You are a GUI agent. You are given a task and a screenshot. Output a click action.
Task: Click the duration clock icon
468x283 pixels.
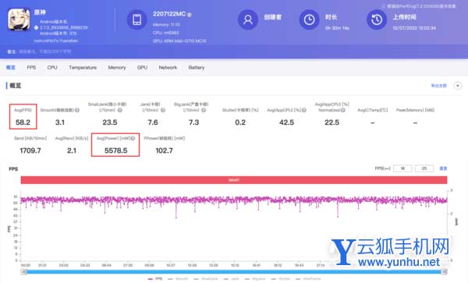click(309, 19)
